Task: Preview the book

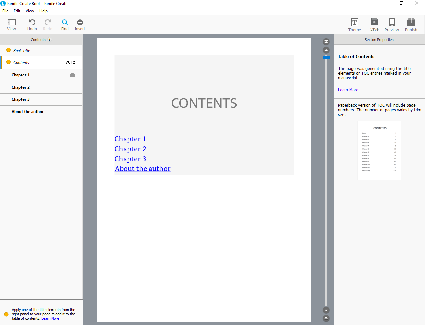Action: [x=391, y=24]
